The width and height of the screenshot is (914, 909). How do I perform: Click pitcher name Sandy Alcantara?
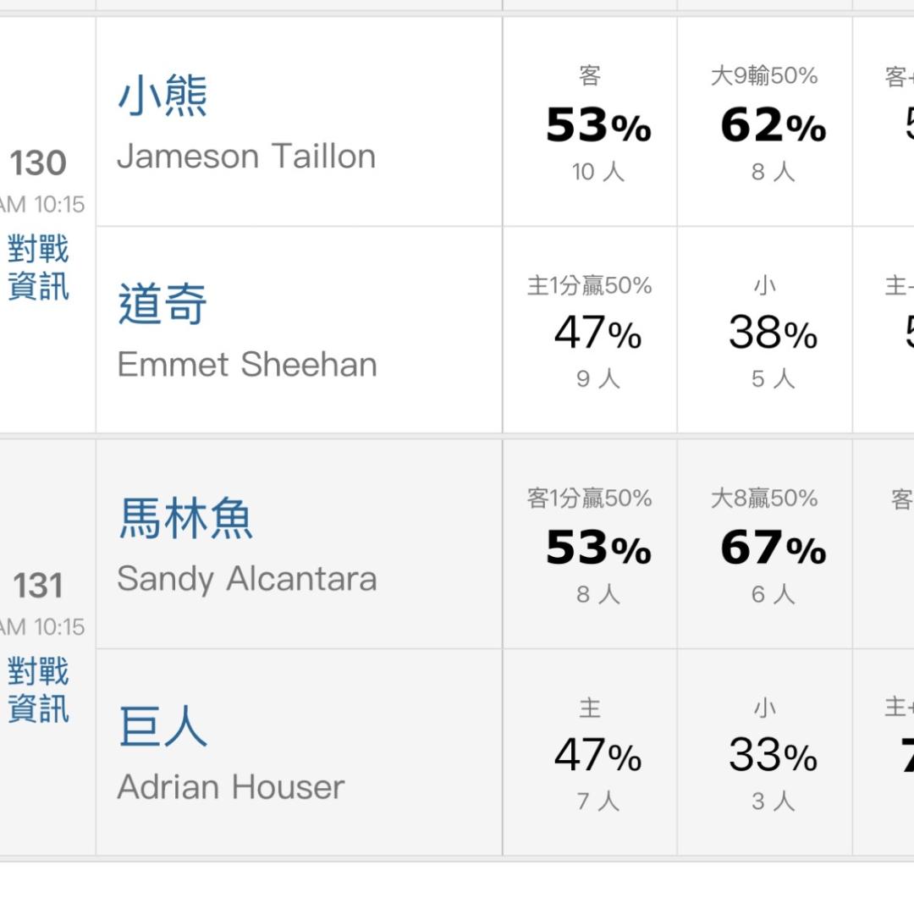247,579
